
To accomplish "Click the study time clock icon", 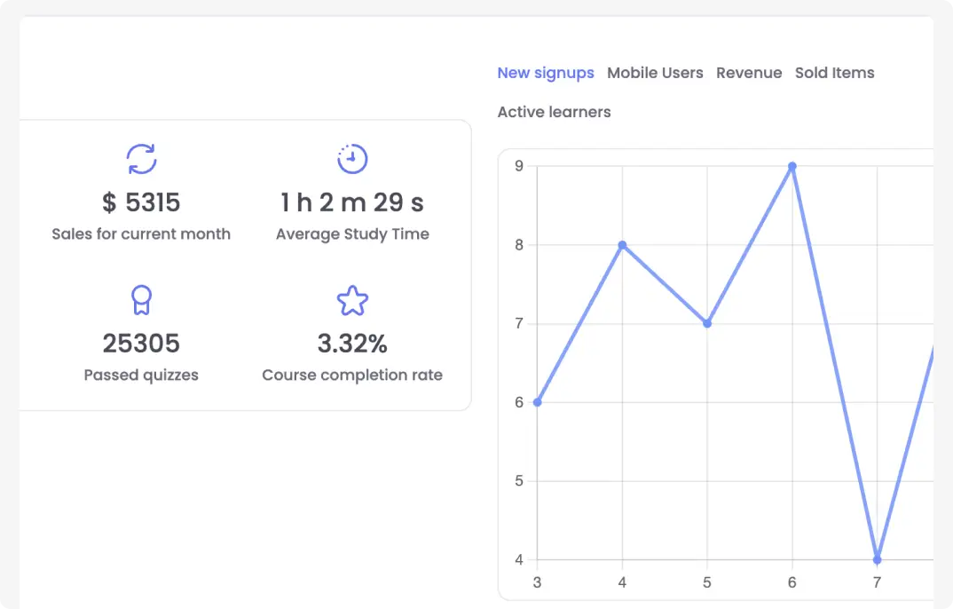I will tap(352, 159).
